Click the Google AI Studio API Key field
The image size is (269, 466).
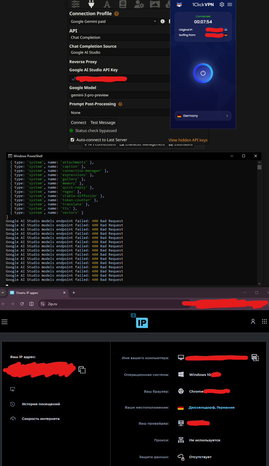click(x=120, y=79)
